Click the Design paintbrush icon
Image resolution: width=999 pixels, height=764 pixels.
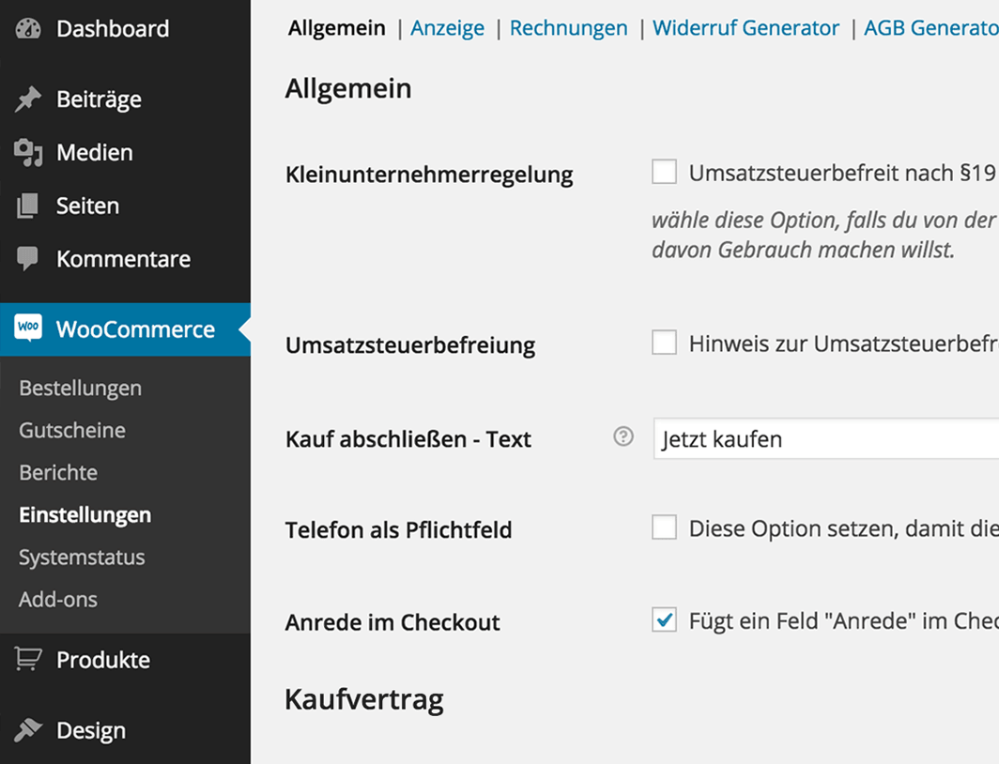[27, 729]
